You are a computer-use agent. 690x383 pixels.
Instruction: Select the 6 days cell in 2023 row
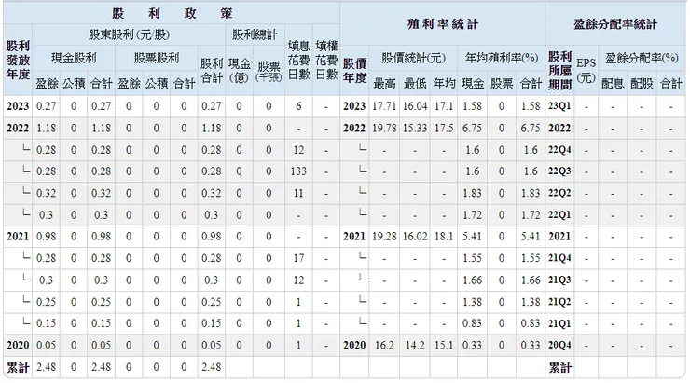tap(298, 106)
